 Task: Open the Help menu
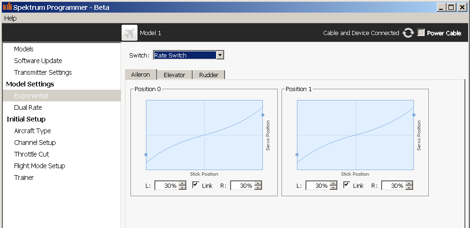[10, 18]
